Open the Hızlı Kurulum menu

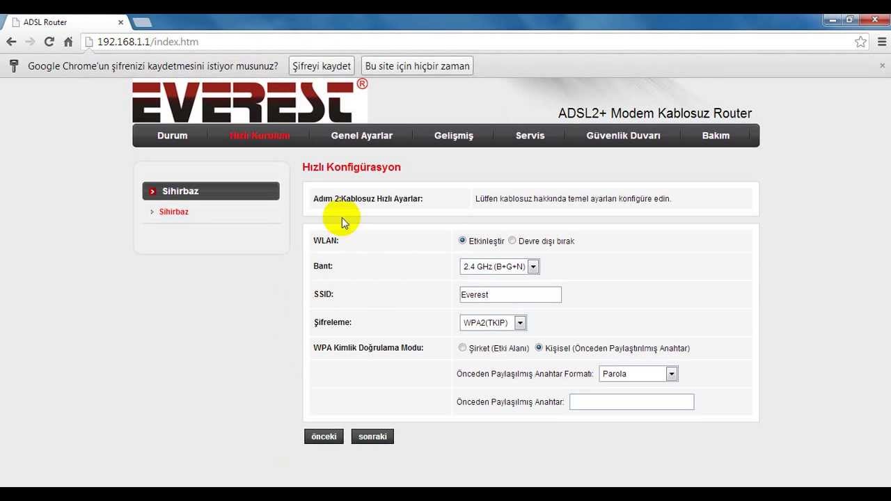click(260, 136)
